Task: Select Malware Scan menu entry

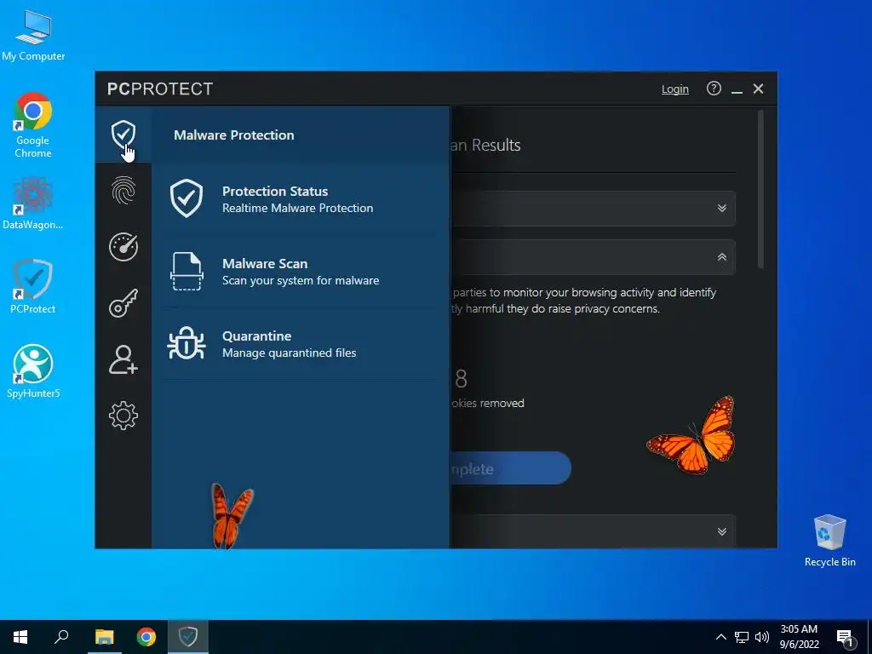Action: [x=301, y=272]
